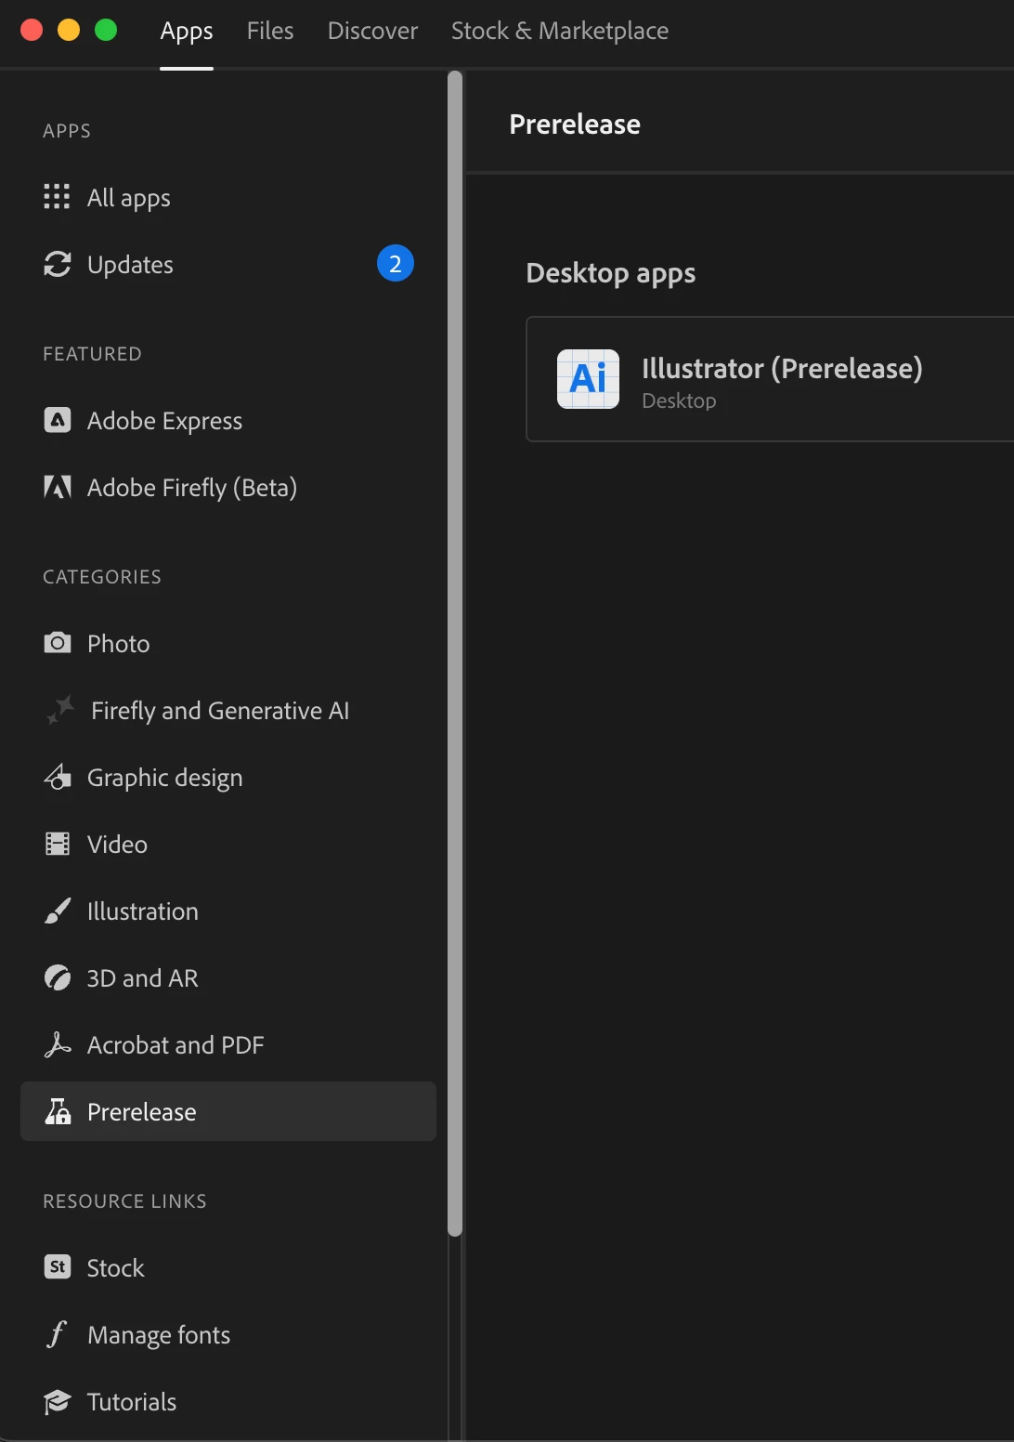Click the Illustration brush icon
The image size is (1014, 1442).
coord(58,911)
